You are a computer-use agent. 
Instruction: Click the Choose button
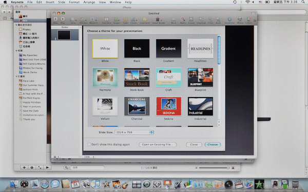coord(213,144)
